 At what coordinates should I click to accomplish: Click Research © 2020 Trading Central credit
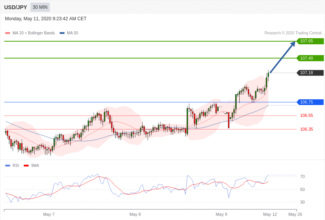coord(293,33)
